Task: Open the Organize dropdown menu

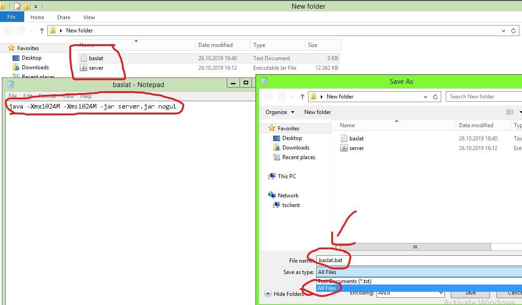Action: coord(279,112)
